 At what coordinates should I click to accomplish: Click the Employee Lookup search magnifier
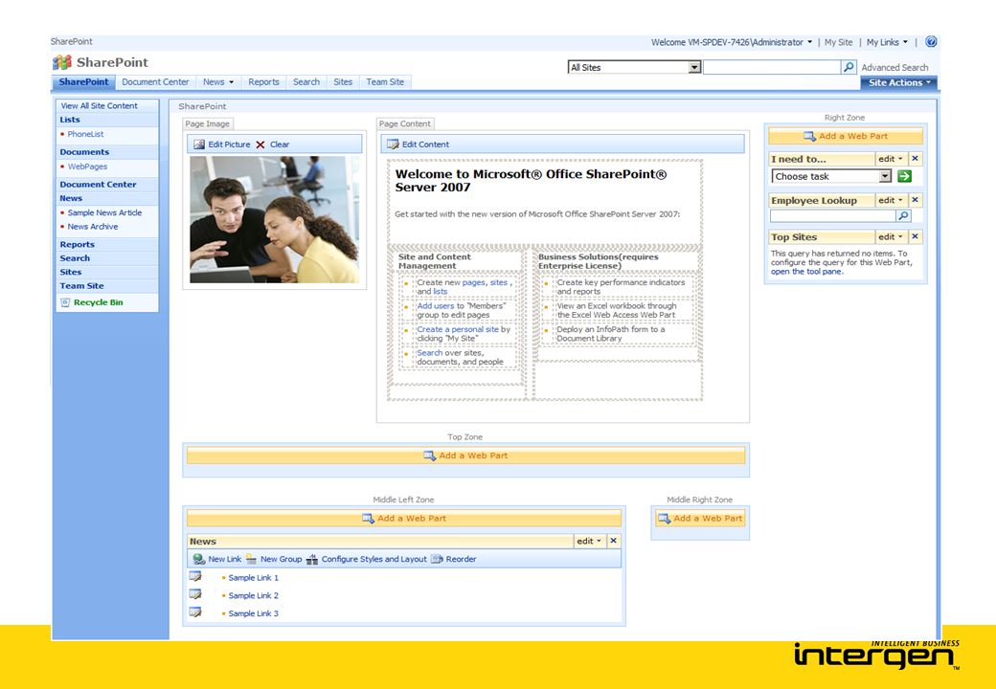[902, 215]
